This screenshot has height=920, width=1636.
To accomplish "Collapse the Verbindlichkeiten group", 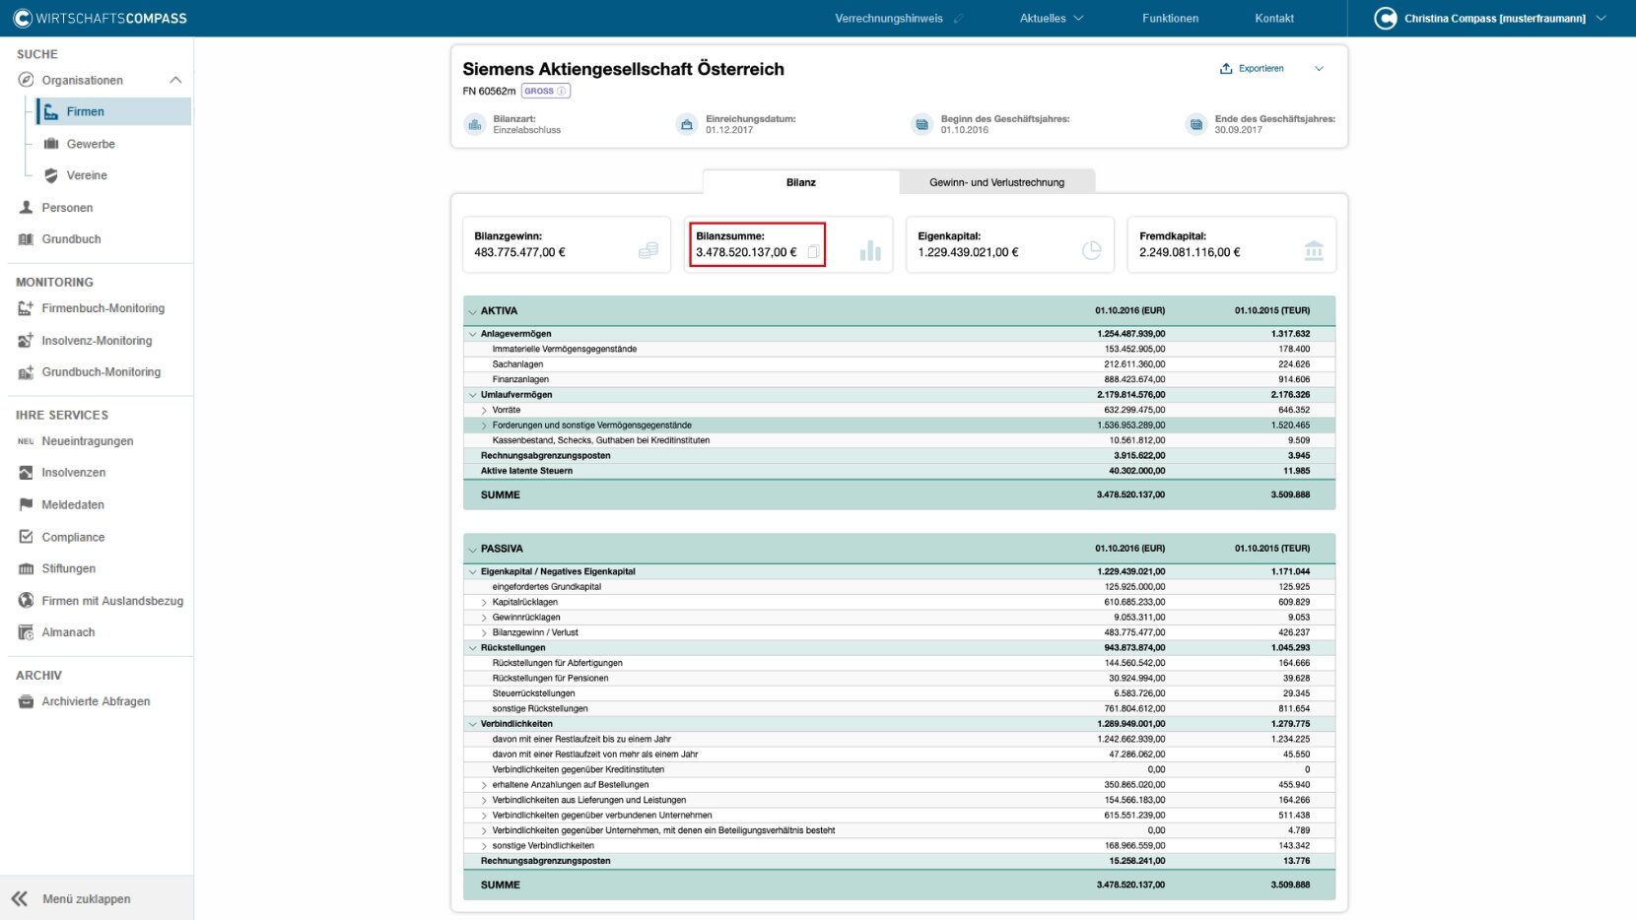I will click(472, 724).
